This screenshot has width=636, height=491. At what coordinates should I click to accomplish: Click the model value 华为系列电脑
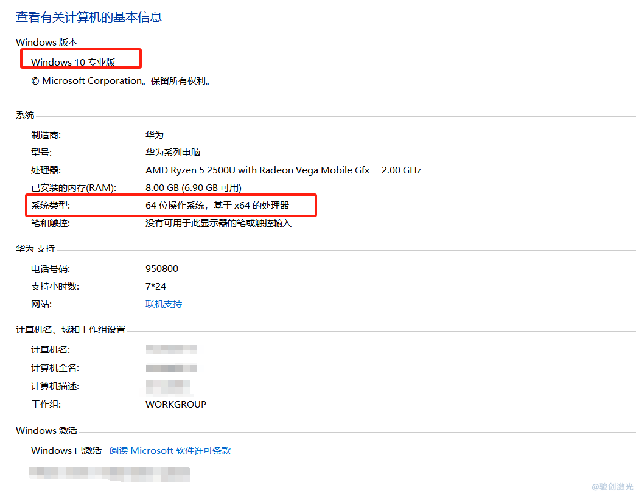point(173,153)
